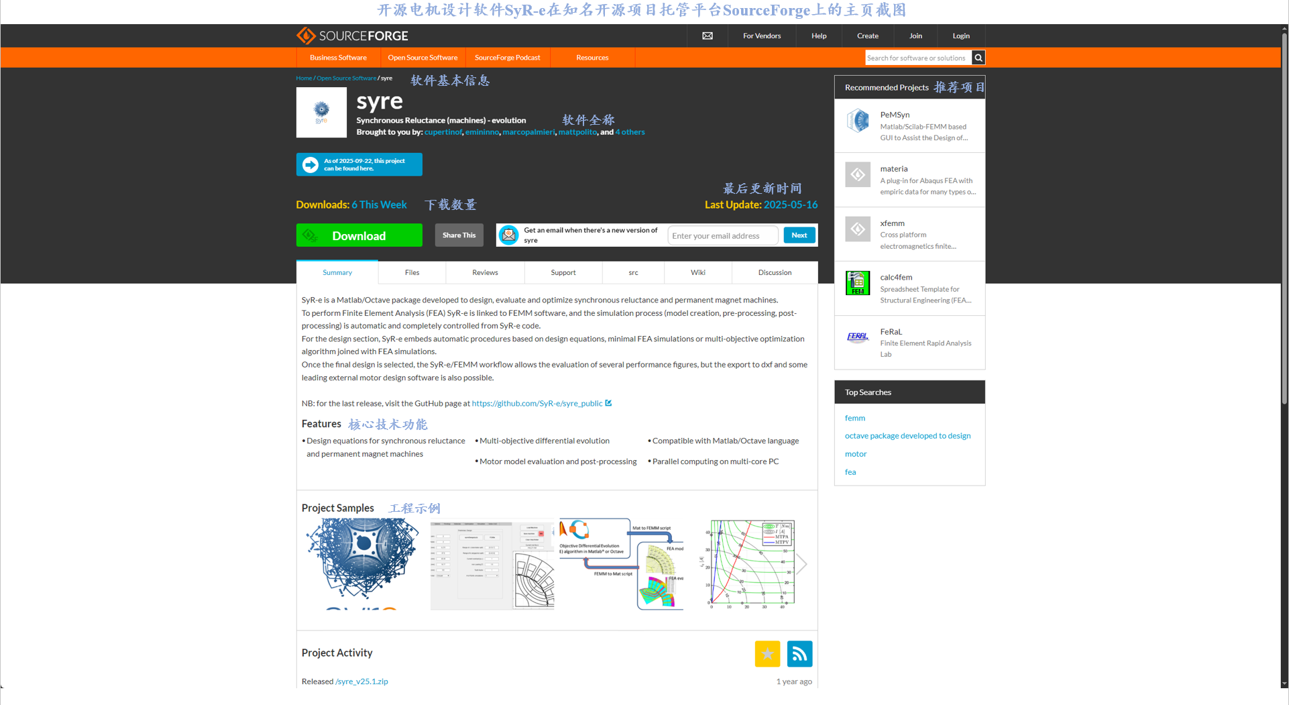Open the Discussion tab
The width and height of the screenshot is (1289, 705).
tap(775, 272)
